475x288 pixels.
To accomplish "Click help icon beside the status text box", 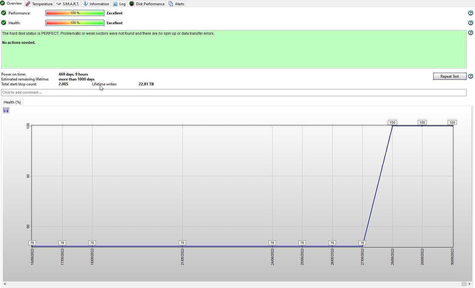I will point(470,33).
